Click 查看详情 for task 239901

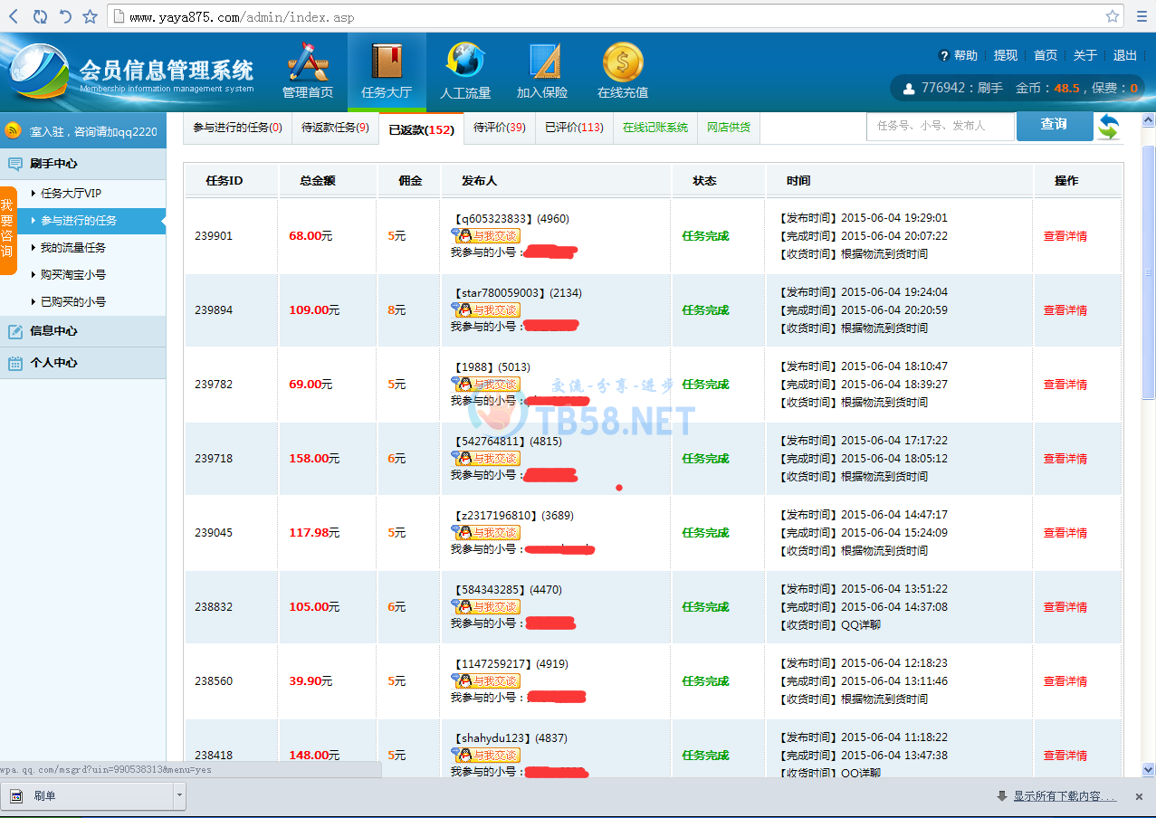tap(1065, 236)
